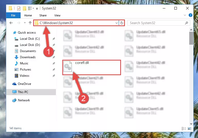Click the forward navigation arrow
Viewport: 198px width, 138px height.
click(19, 23)
